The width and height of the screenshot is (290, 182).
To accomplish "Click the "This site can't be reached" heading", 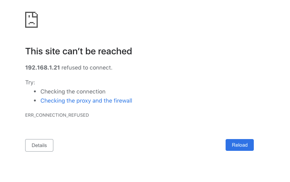I will click(x=79, y=51).
